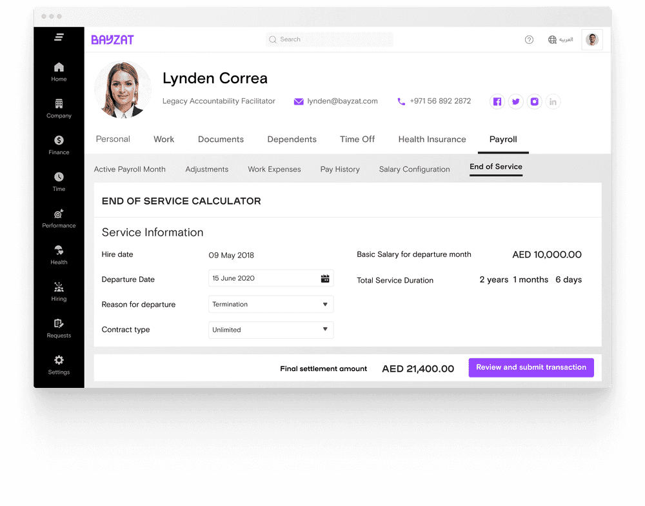Go to Home in sidebar
The image size is (645, 506).
click(59, 71)
